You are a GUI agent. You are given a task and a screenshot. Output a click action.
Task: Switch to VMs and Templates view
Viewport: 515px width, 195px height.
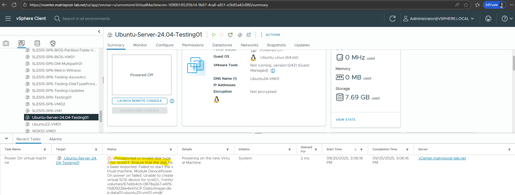(22, 43)
